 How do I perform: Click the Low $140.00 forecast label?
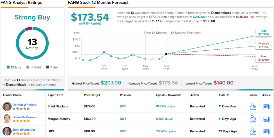point(264,58)
